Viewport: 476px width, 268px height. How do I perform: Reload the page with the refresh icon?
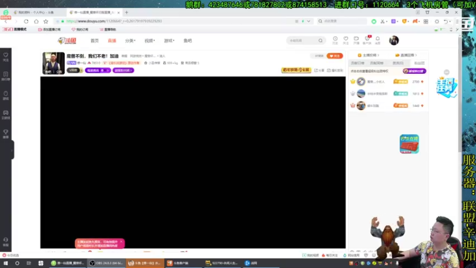pos(26,21)
